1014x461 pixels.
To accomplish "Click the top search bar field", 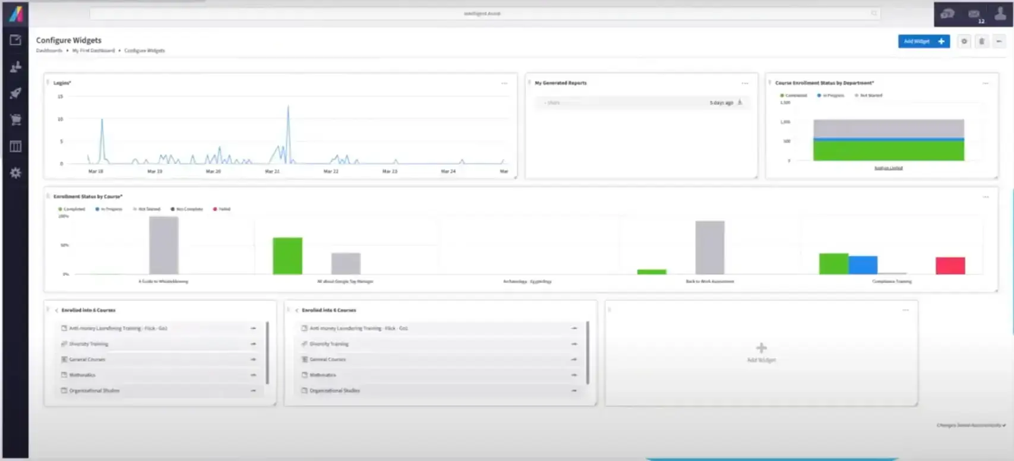I will pos(485,13).
